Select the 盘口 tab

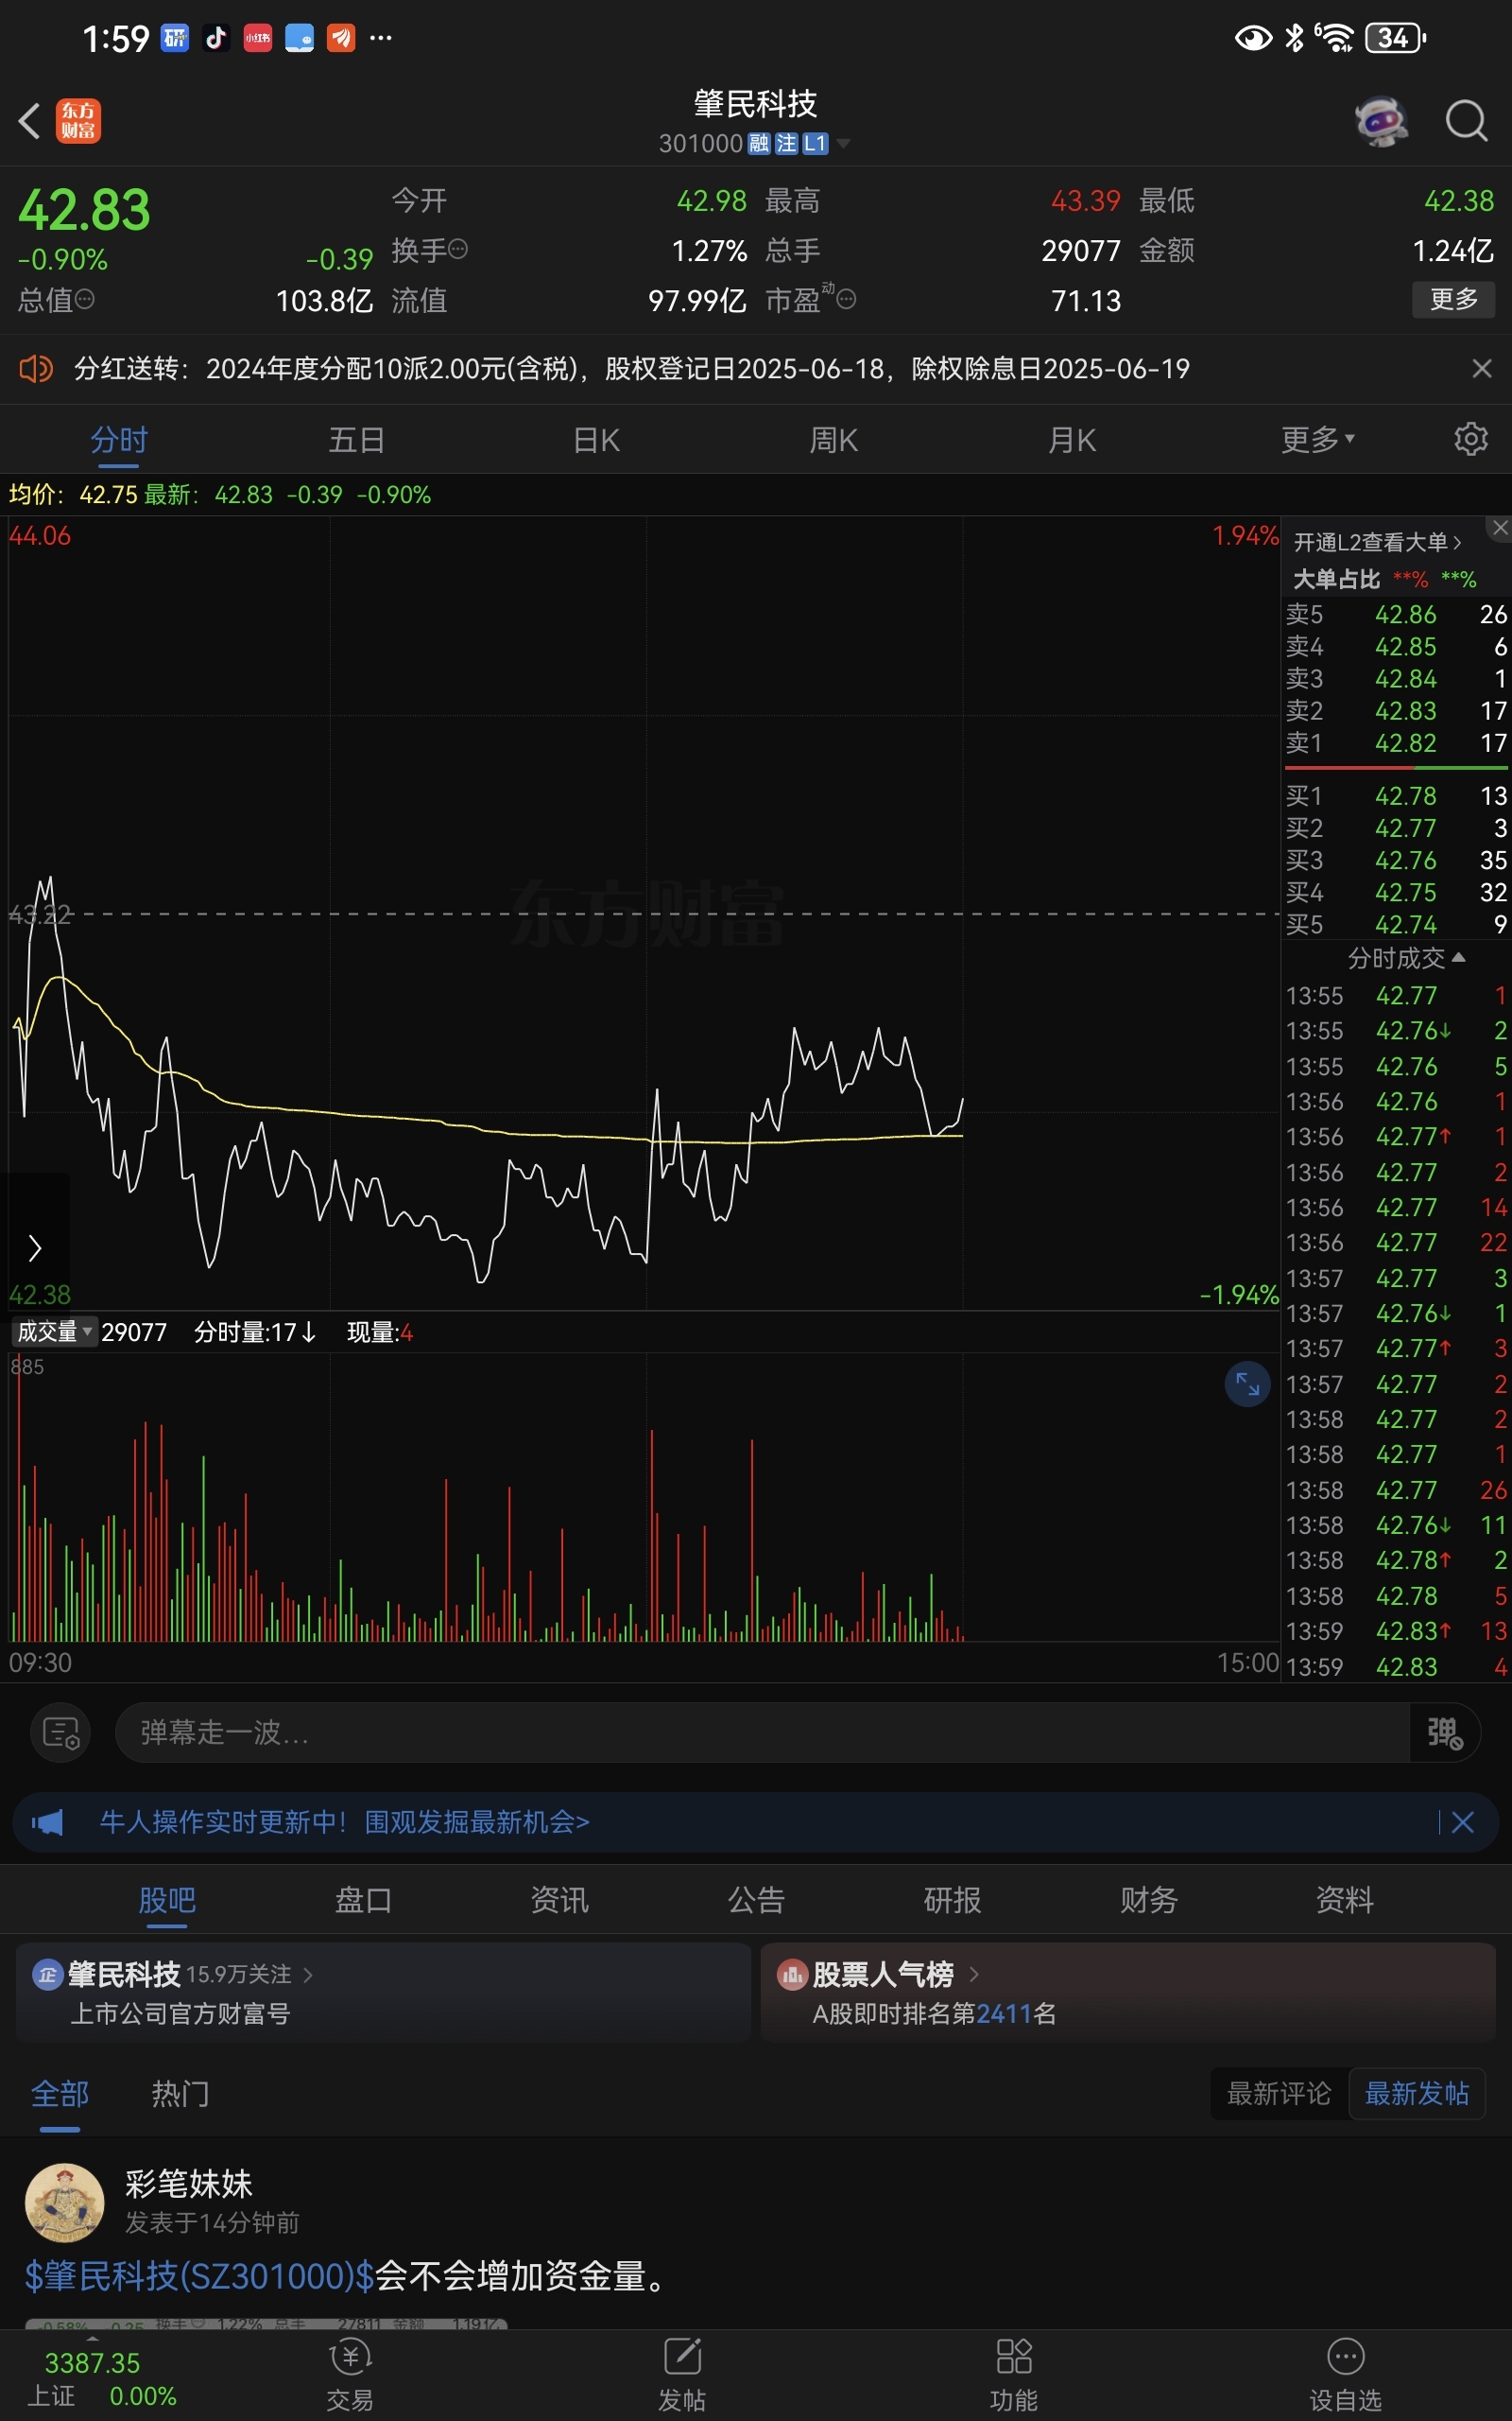[x=363, y=1900]
